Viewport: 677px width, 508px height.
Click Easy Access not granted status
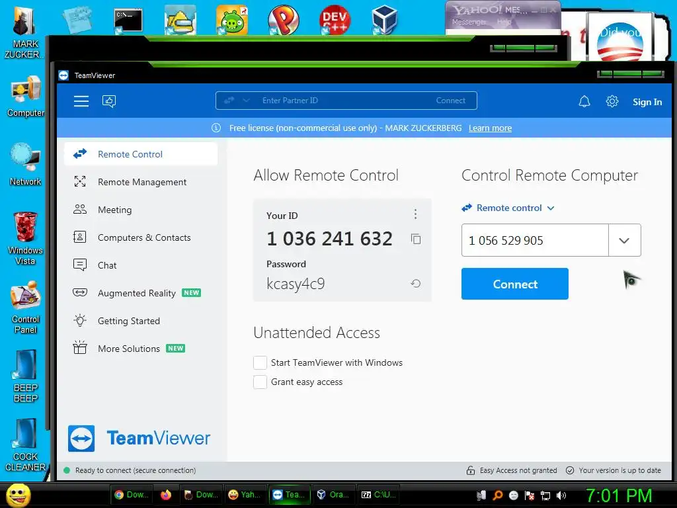[518, 470]
